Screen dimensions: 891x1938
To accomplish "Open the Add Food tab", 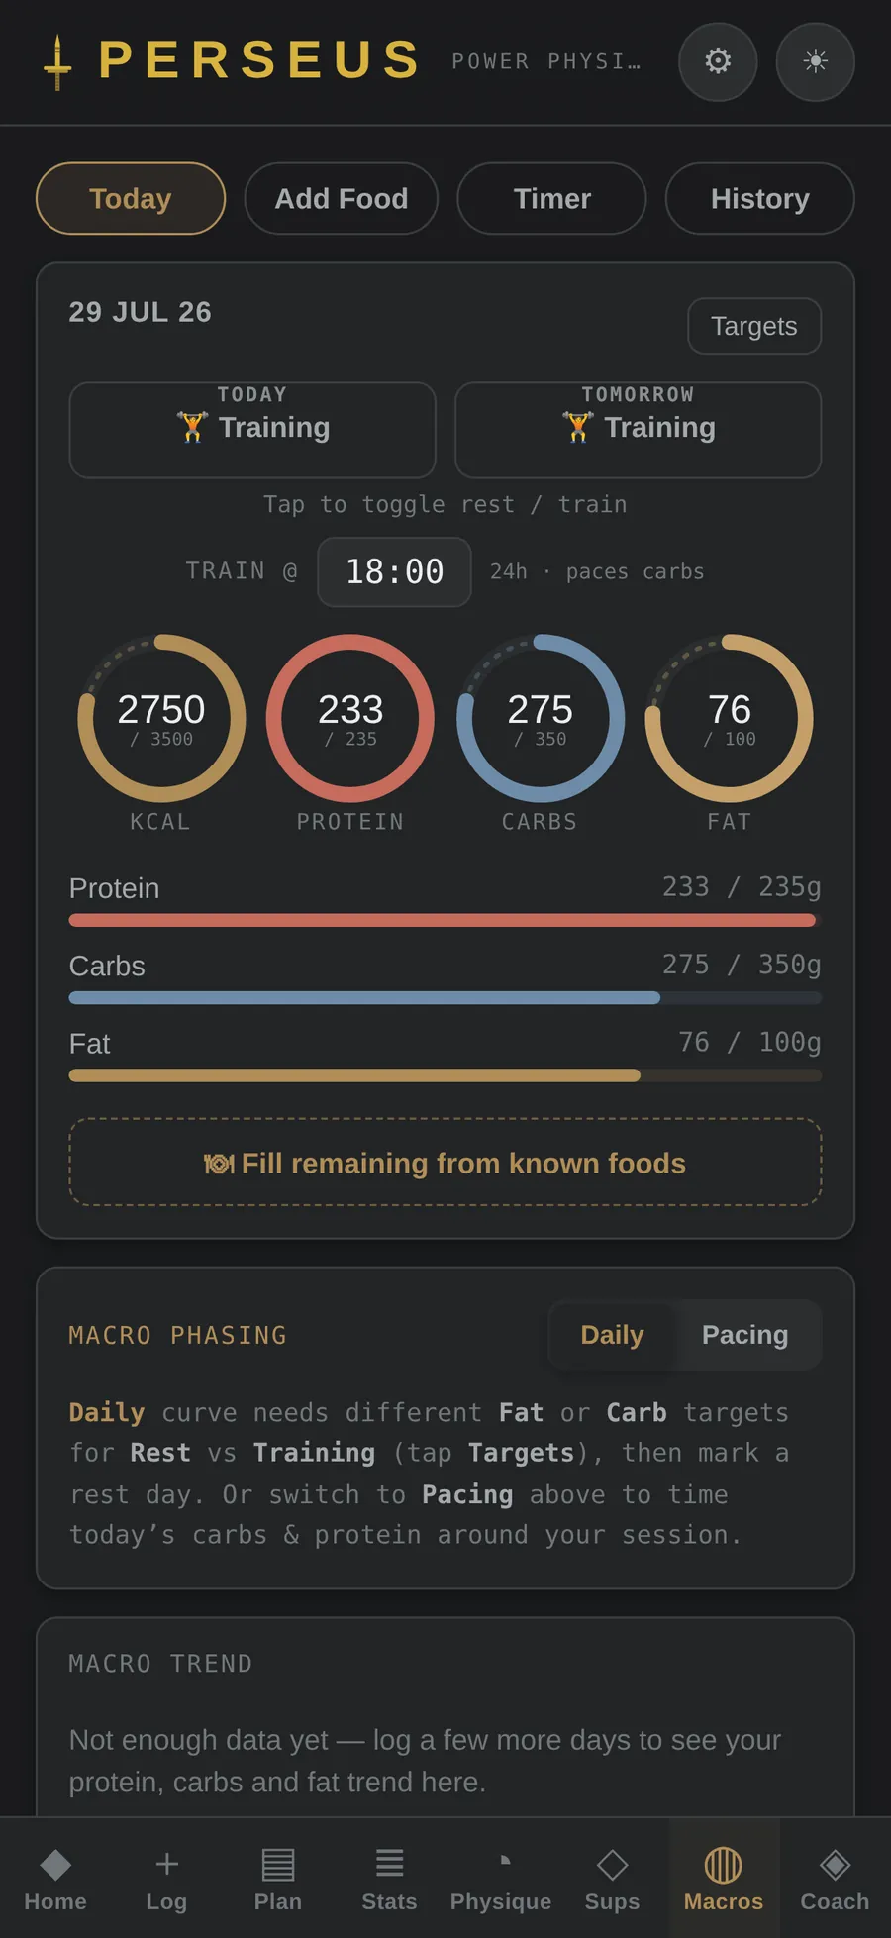I will click(x=341, y=198).
